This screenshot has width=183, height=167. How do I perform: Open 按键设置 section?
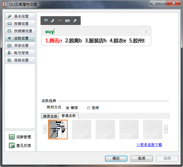click(20, 24)
